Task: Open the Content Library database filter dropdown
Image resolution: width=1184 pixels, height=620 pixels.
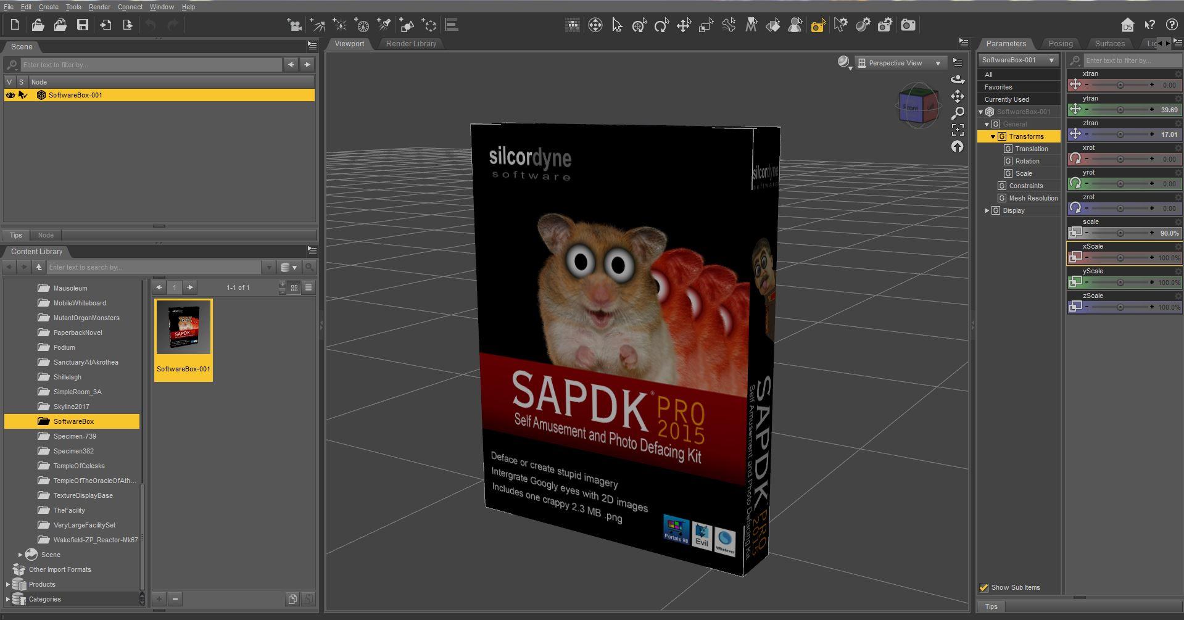Action: click(x=289, y=267)
